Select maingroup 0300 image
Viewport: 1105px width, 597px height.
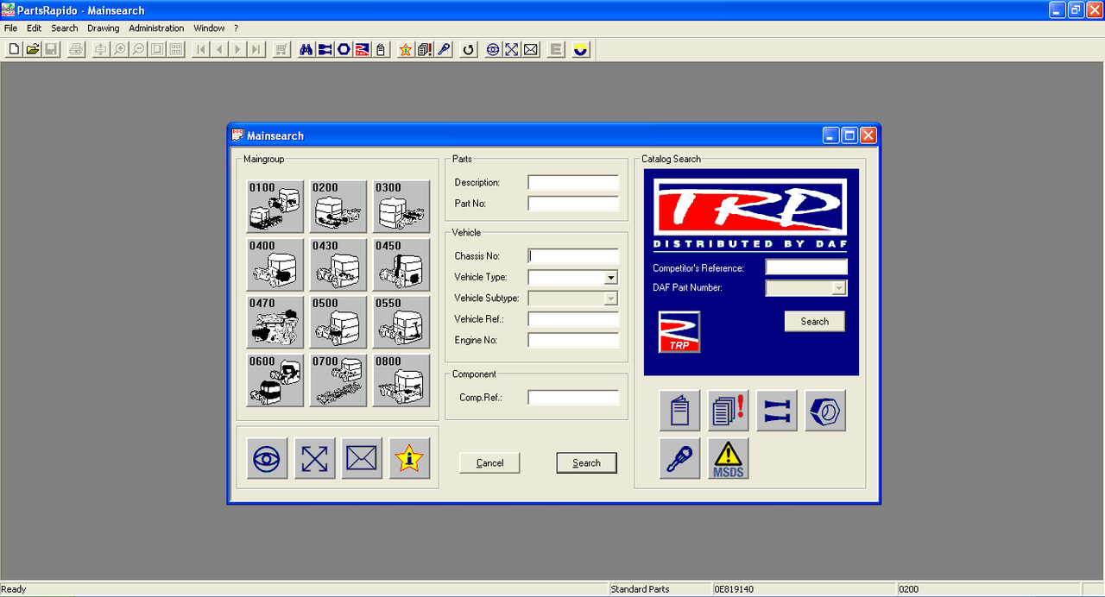(x=401, y=206)
